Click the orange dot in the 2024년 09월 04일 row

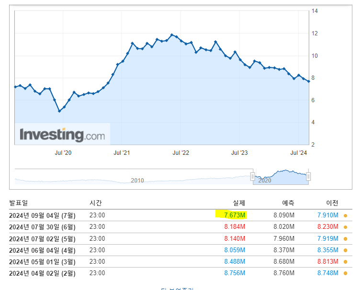pyautogui.click(x=345, y=215)
